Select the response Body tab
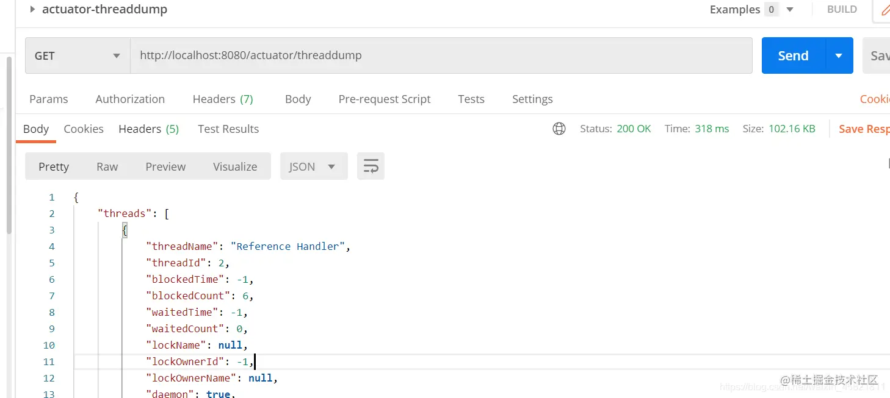This screenshot has width=890, height=398. (36, 129)
